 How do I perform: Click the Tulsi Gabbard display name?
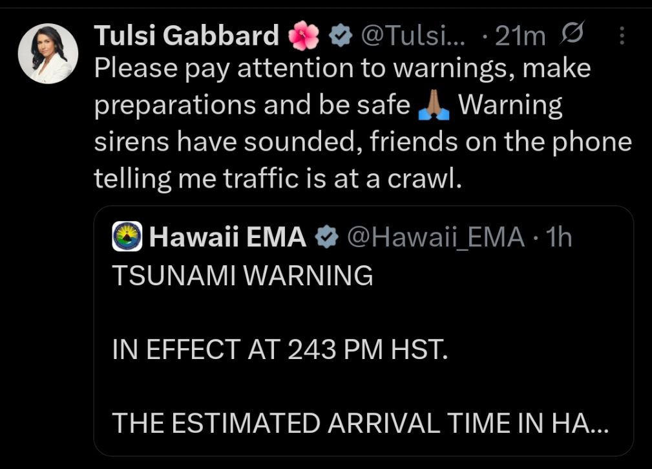186,36
